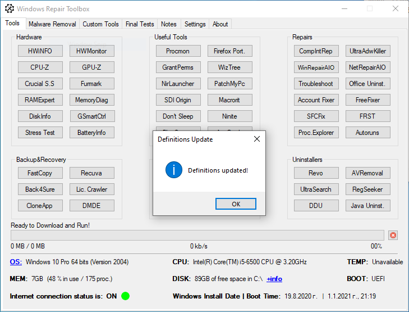This screenshot has width=409, height=312.
Task: Launch Autoruns
Action: [x=368, y=133]
